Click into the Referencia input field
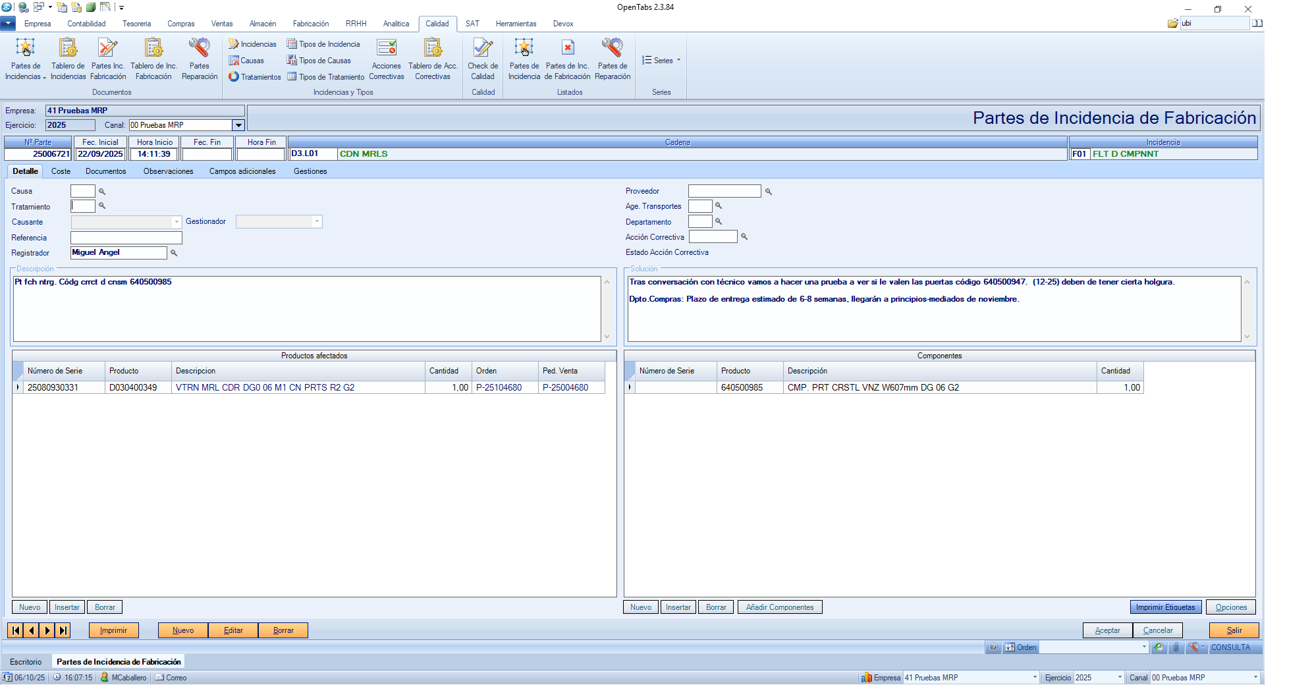The height and width of the screenshot is (685, 1312). pyautogui.click(x=126, y=238)
